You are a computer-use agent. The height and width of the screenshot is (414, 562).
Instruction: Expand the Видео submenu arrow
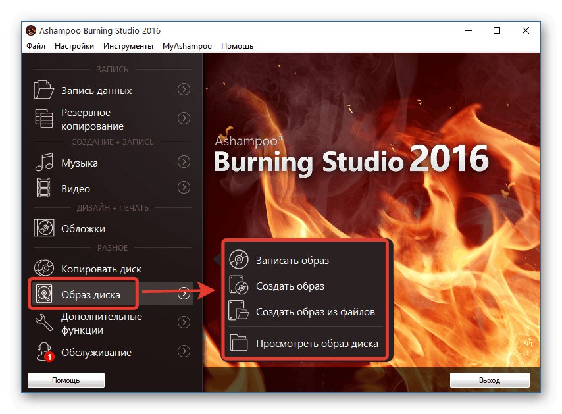[184, 187]
